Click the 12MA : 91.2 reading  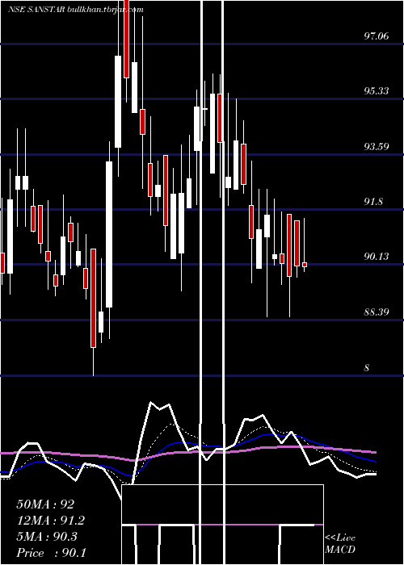51,521
